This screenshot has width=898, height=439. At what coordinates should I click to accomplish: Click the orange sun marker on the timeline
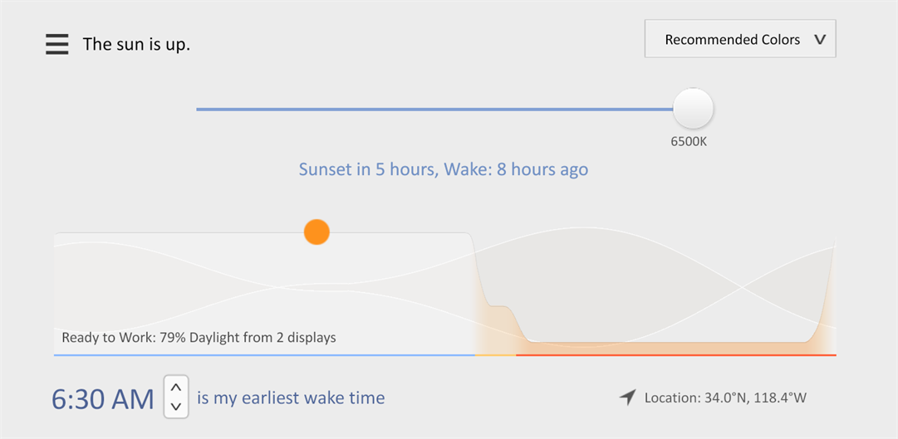click(x=317, y=232)
